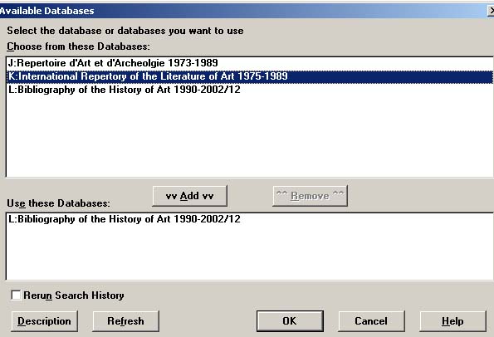Image resolution: width=494 pixels, height=337 pixels.
Task: Click the Use these Databases label
Action: [x=59, y=203]
